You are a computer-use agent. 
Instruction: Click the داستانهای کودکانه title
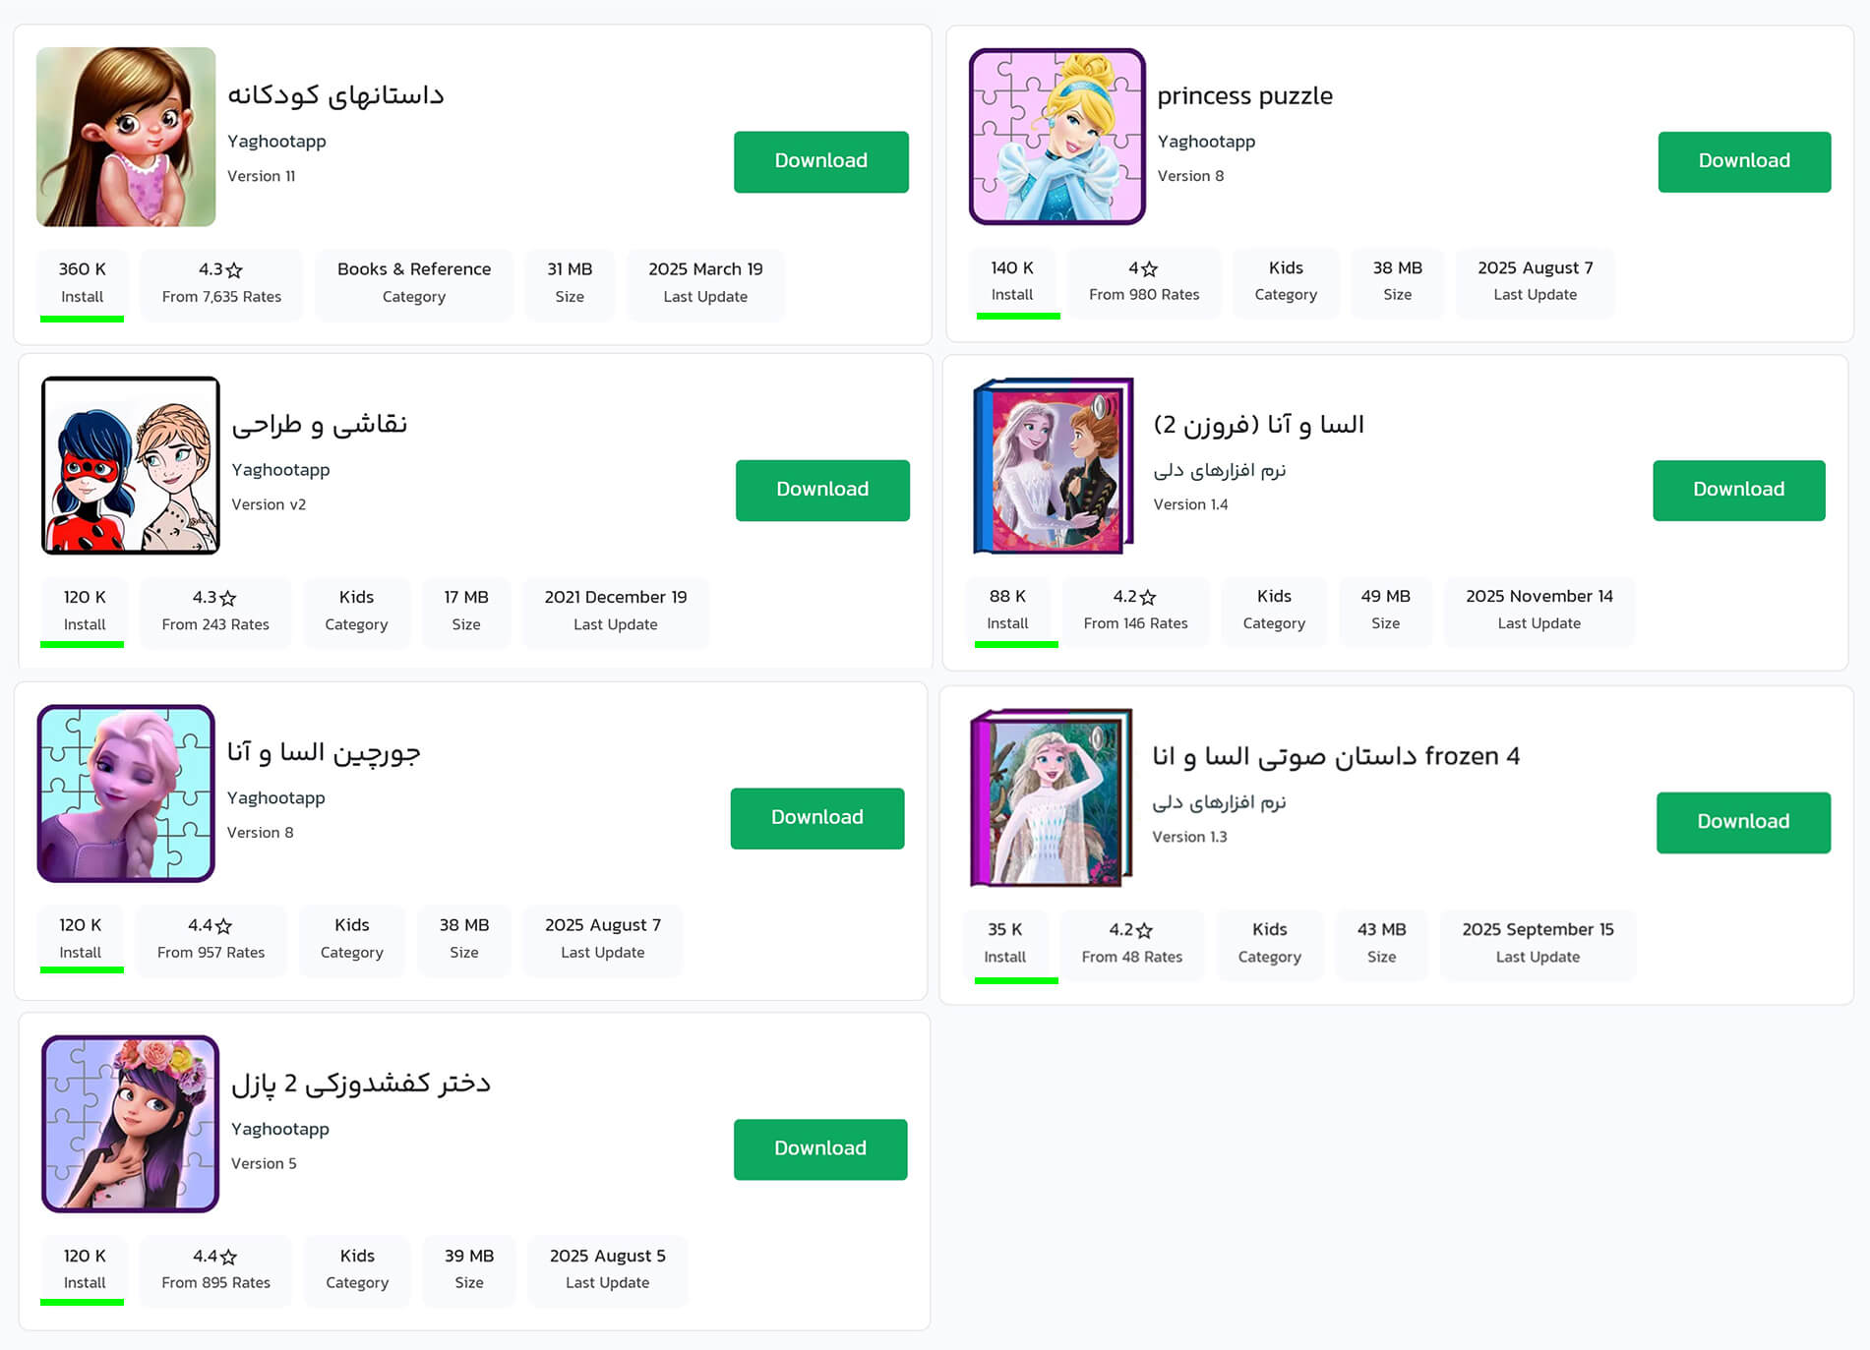pos(337,94)
